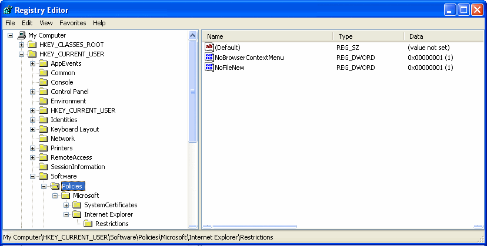This screenshot has height=246, width=487.
Task: Expand the HKEY_CLASSES_ROOT tree node
Action: tap(22, 45)
